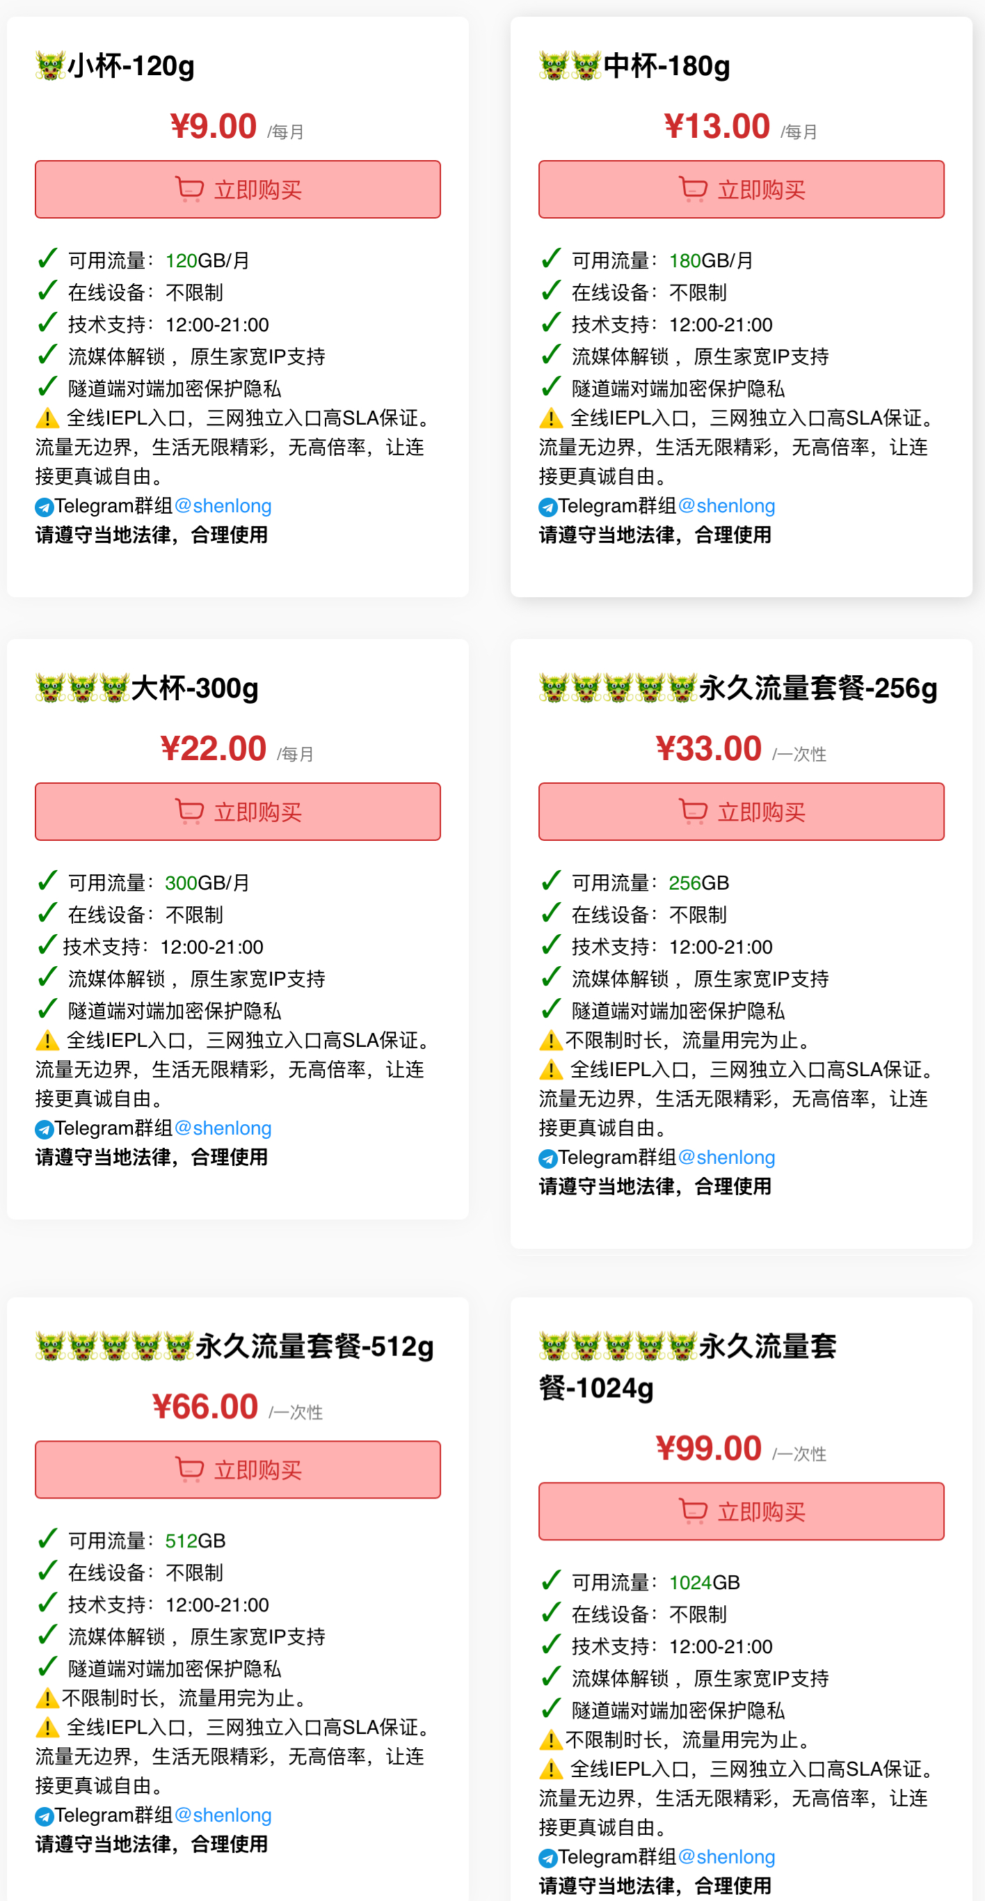Open @shenlong link in 小杯-120g card
The width and height of the screenshot is (985, 1901).
tap(223, 506)
